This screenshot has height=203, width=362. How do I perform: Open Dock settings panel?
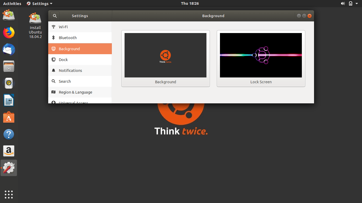[80, 60]
